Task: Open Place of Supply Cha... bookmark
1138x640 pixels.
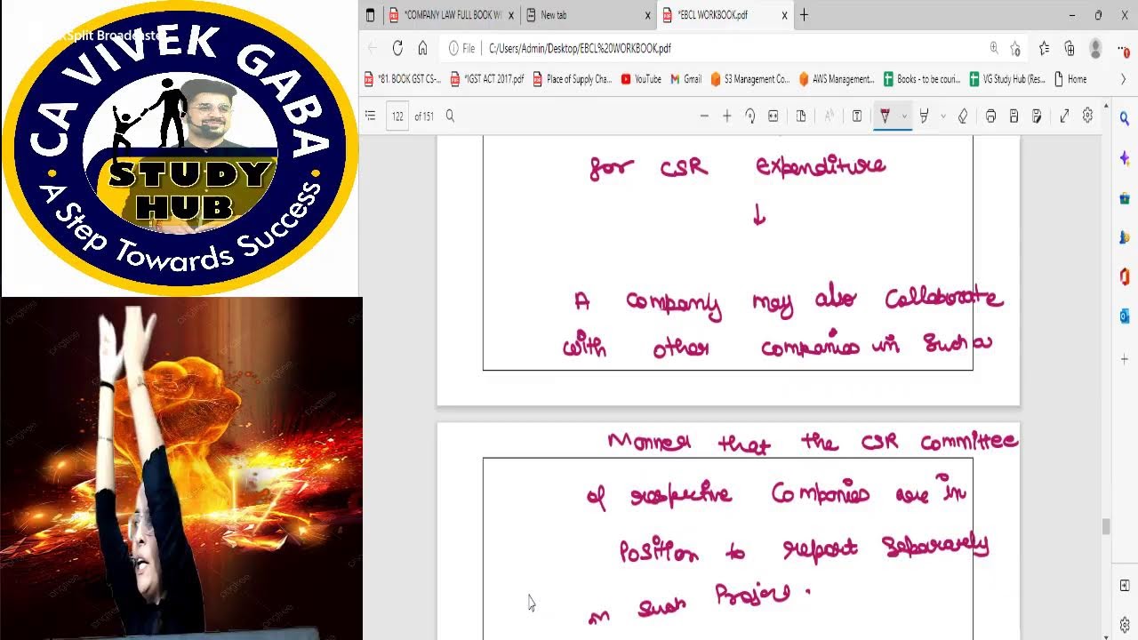Action: click(x=573, y=79)
